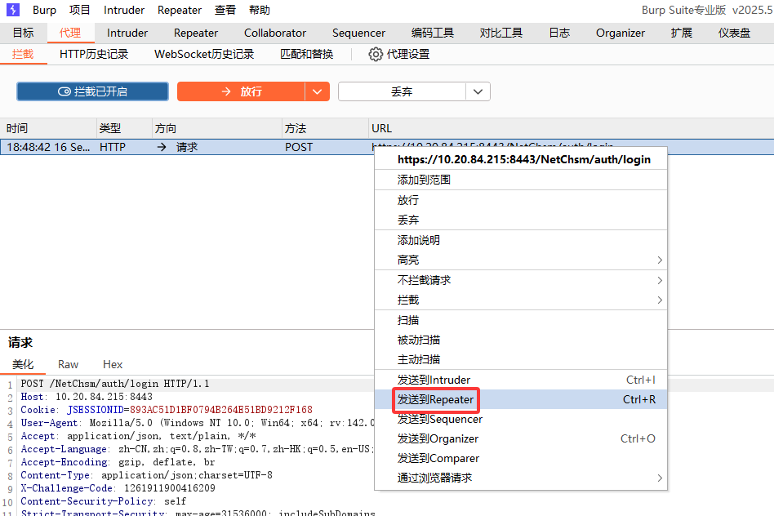The height and width of the screenshot is (516, 774).
Task: Click the Host header line
Action: click(87, 397)
